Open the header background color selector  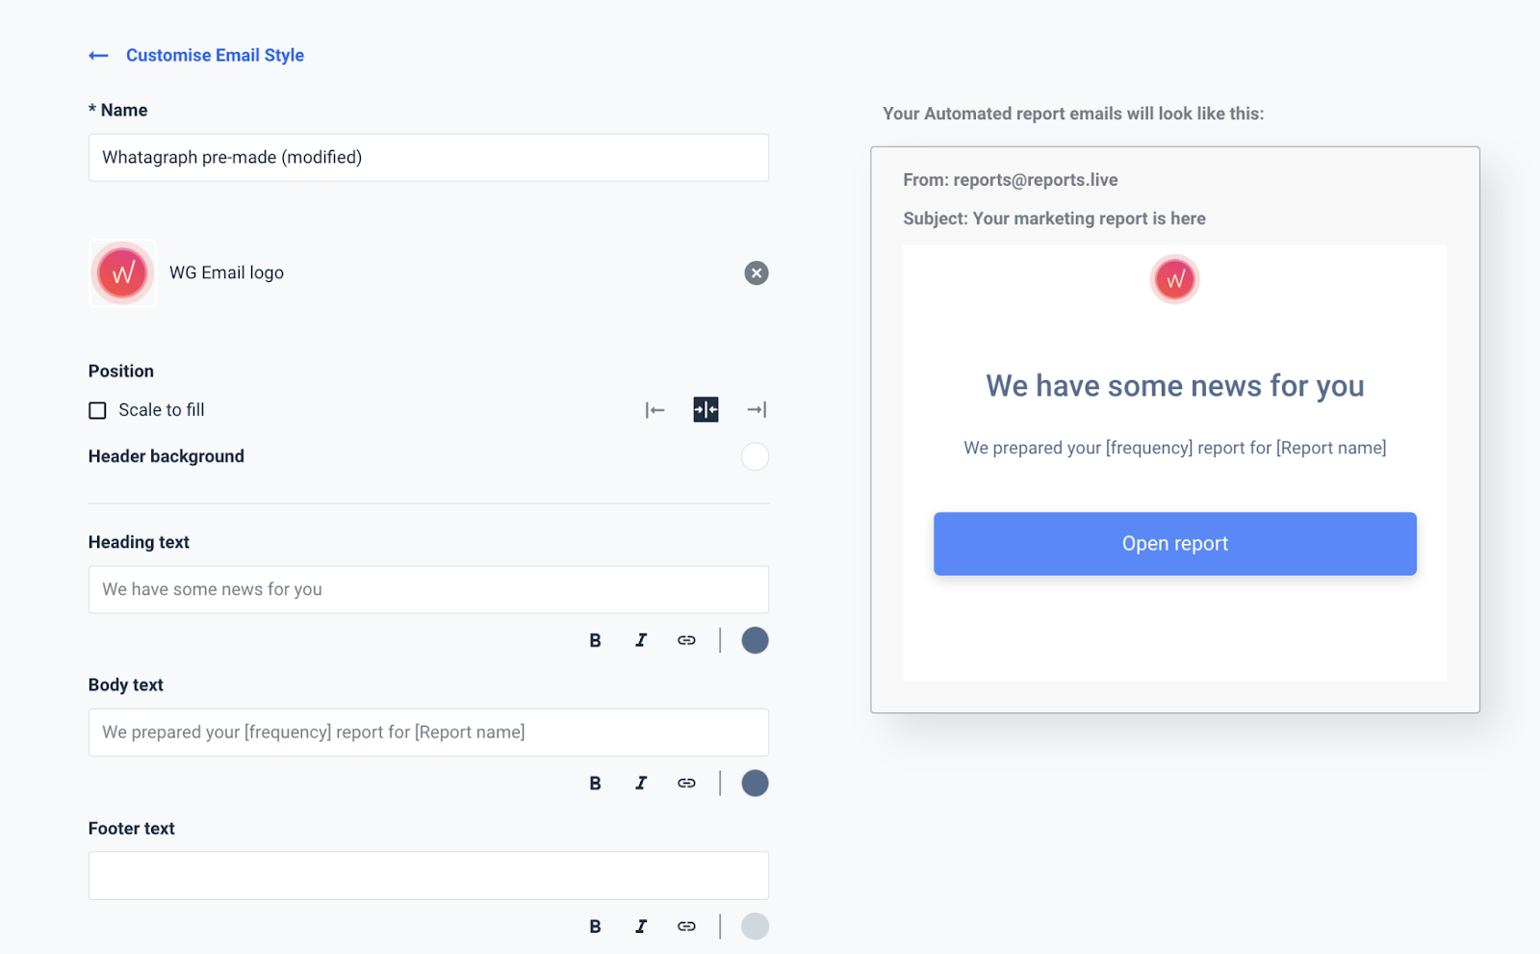[x=755, y=456]
